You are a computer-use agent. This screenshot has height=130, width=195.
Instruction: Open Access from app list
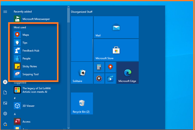(x=22, y=122)
